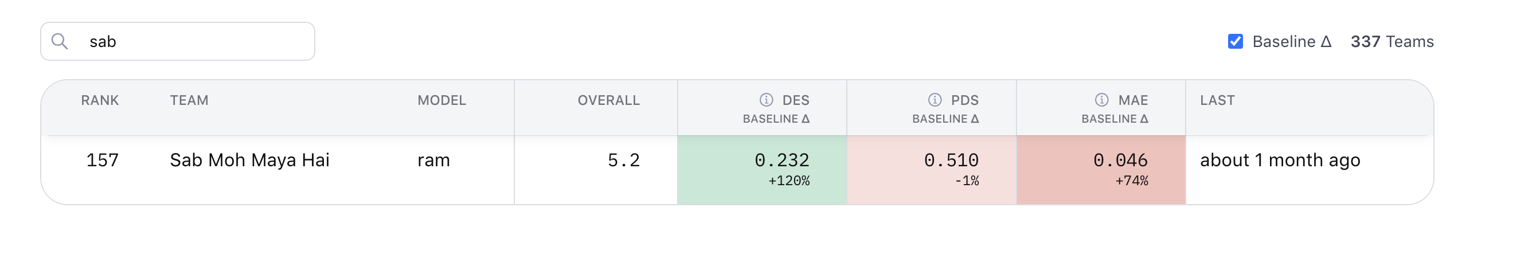
Task: Open the Sab Moh Maya Hai team
Action: coord(249,160)
